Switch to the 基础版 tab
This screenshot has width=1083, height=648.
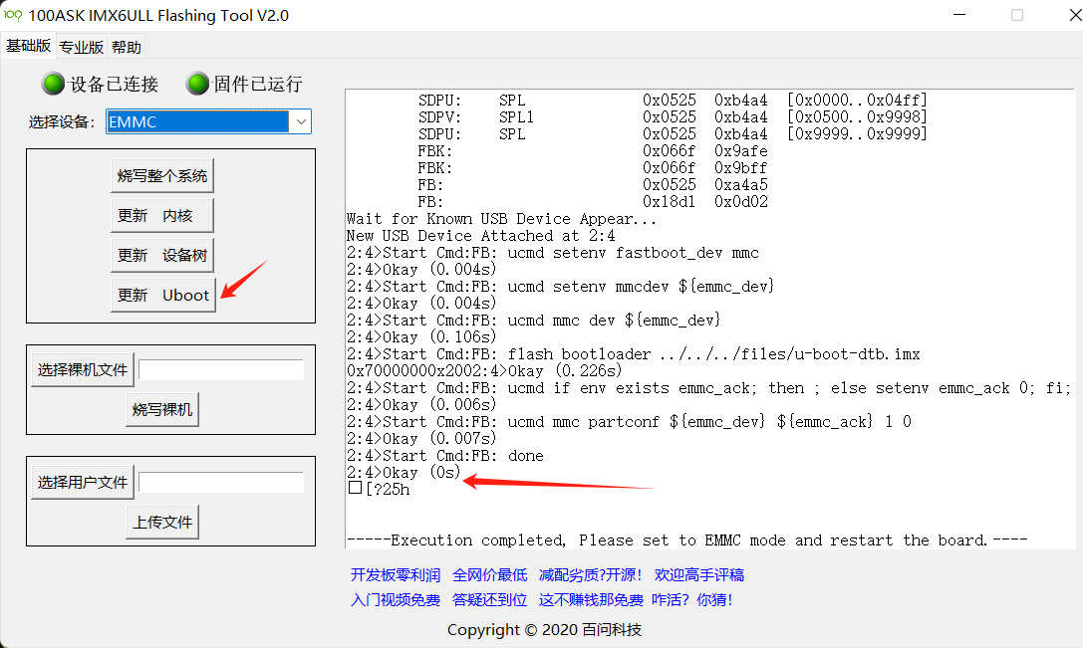(x=28, y=46)
